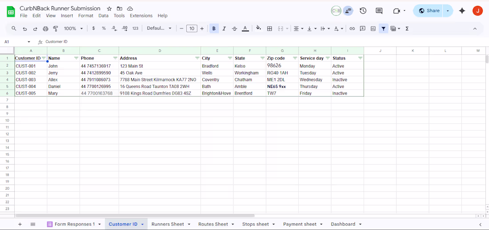Open horizontal align dropdown

(x=298, y=28)
